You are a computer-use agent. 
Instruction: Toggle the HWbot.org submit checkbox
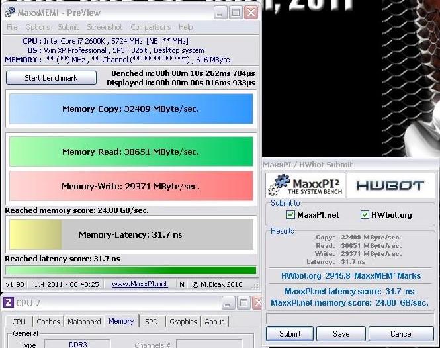coord(365,215)
